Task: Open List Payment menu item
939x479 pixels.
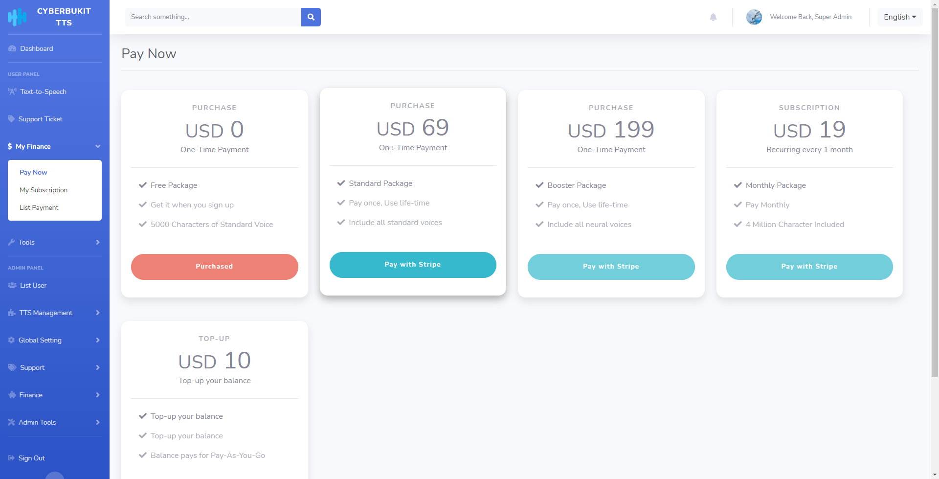Action: click(39, 207)
